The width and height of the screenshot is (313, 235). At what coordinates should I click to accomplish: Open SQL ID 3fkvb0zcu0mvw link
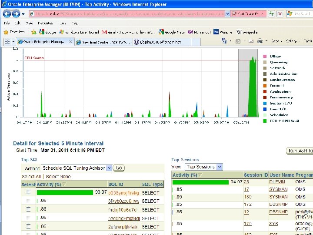[123, 201]
